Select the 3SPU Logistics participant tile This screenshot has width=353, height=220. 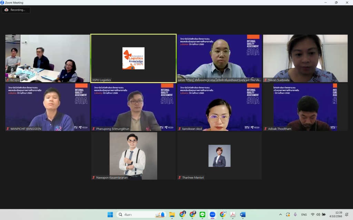point(133,58)
